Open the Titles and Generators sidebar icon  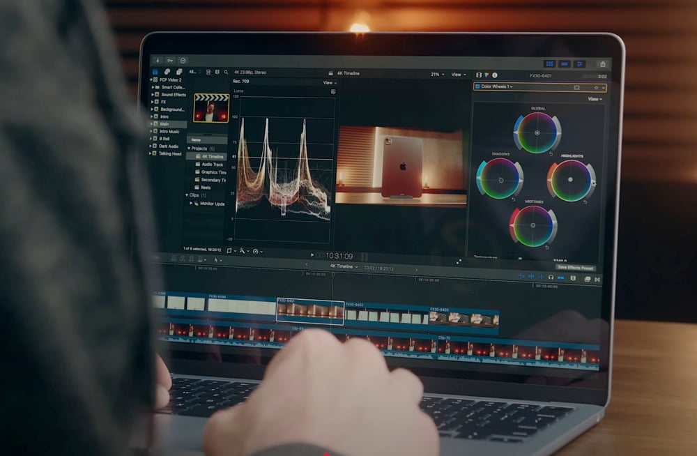178,72
